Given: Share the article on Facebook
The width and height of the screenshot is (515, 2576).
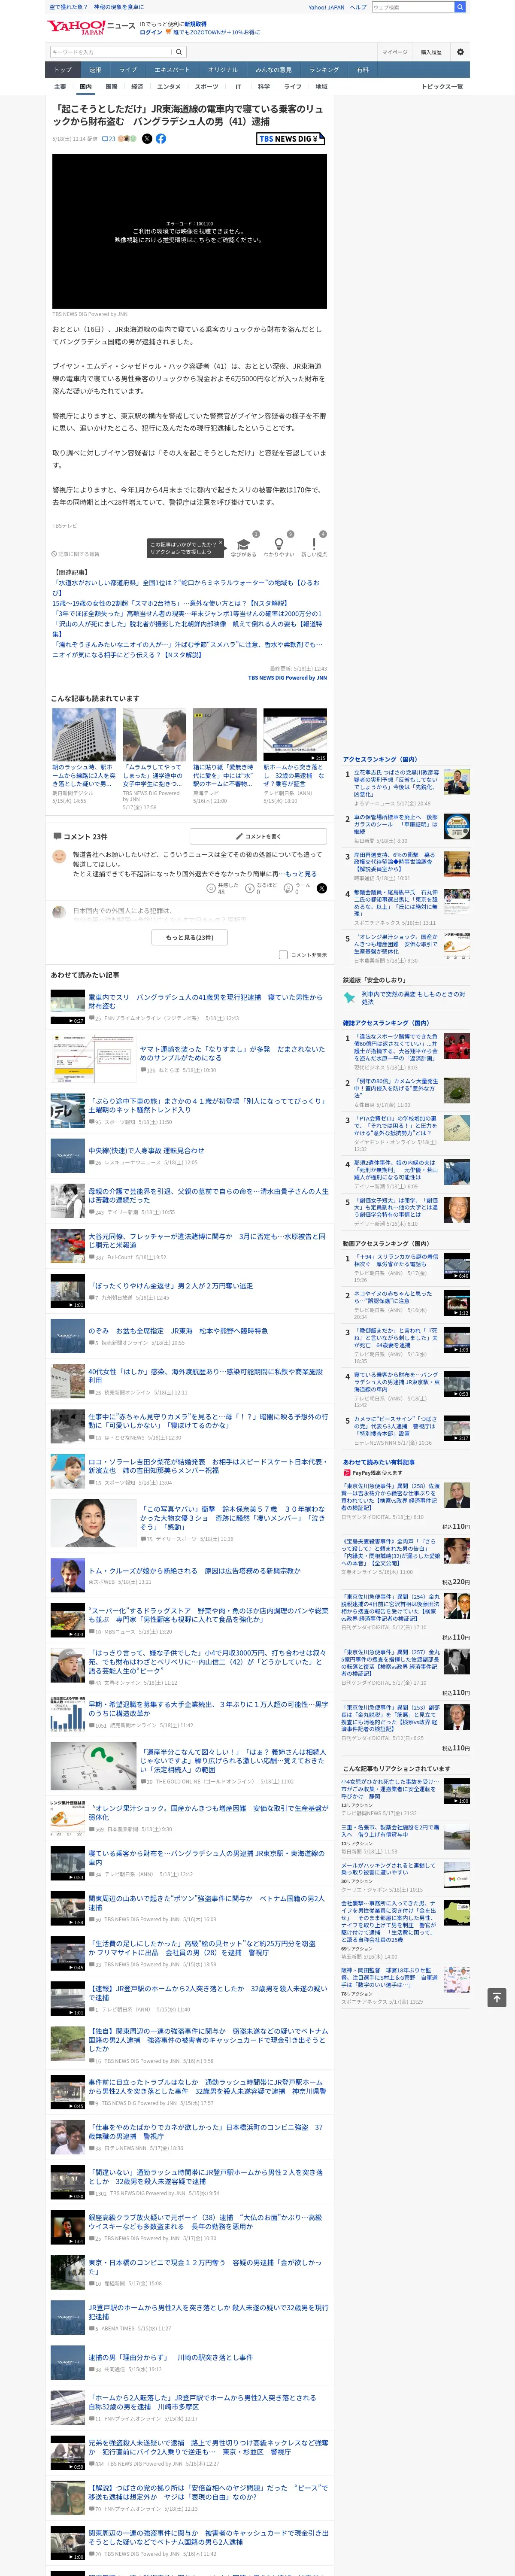Looking at the screenshot, I should 161,139.
